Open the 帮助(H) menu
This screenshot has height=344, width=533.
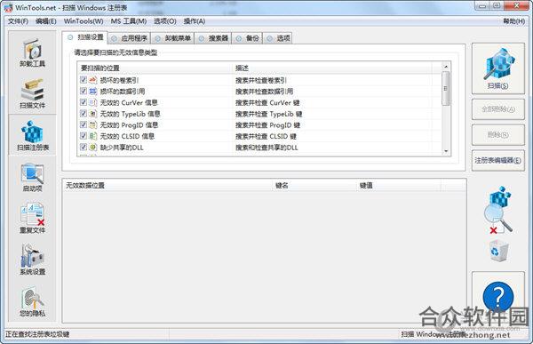tap(514, 21)
